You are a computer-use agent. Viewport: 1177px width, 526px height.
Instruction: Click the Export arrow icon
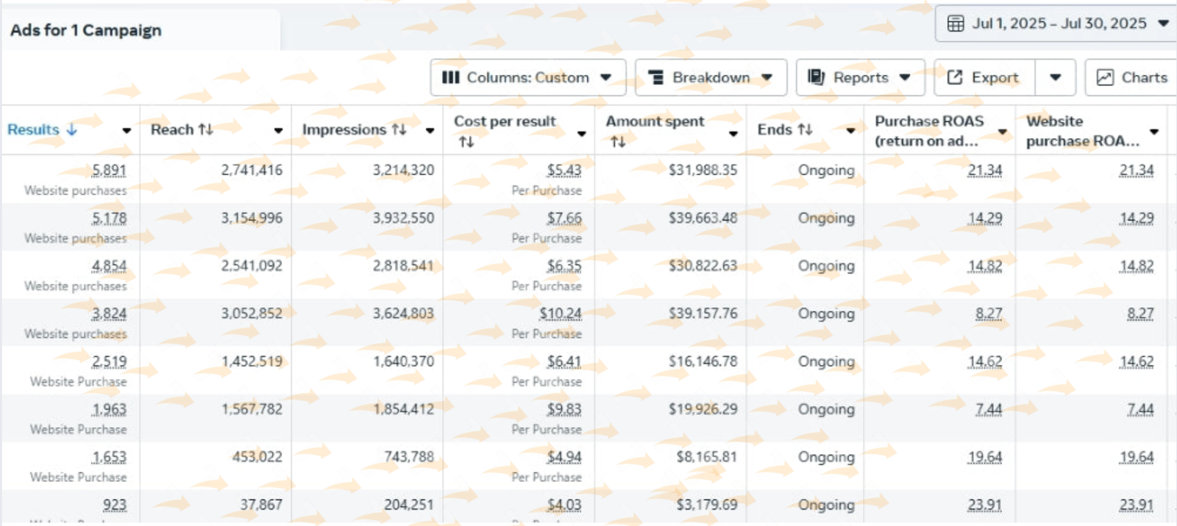click(954, 77)
